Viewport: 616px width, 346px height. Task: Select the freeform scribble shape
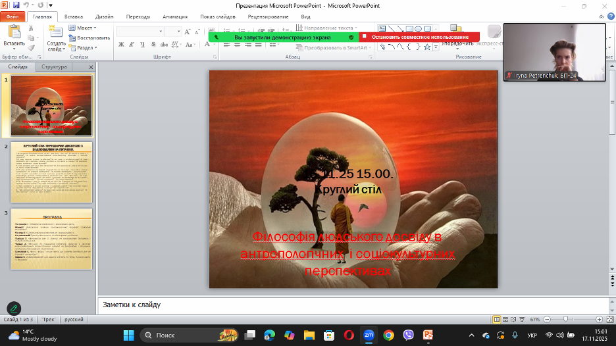point(382,47)
